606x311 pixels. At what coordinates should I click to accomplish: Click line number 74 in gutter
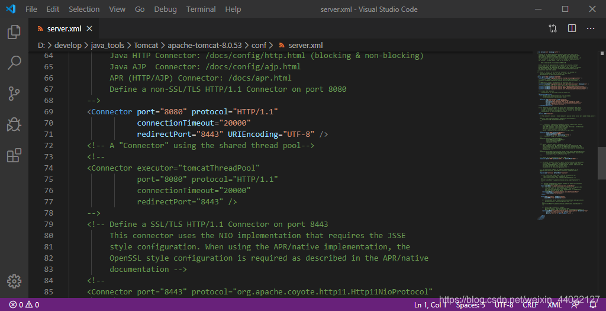49,168
